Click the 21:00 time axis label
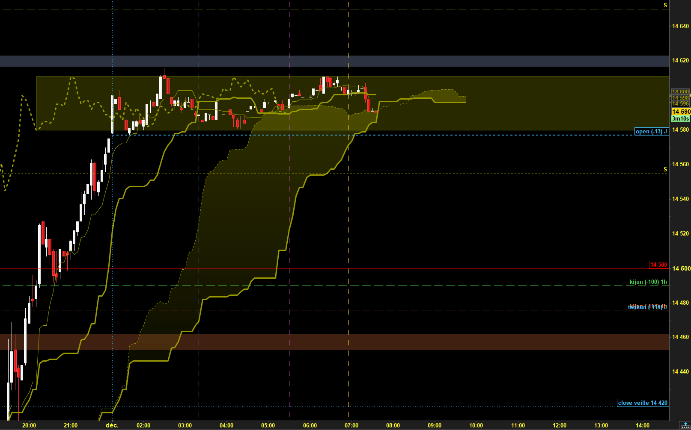Screen dimensions: 691x430 tap(71, 425)
